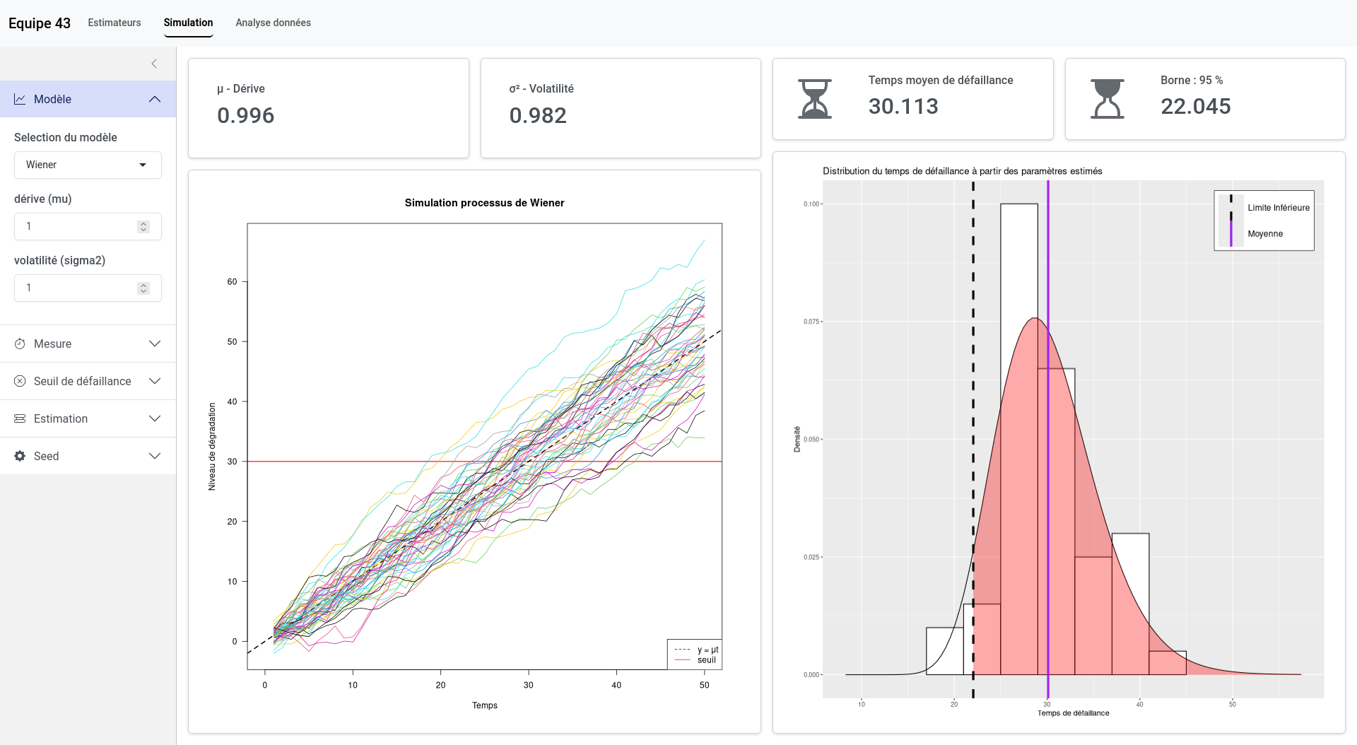Click the dérive (mu) stepper arrows
This screenshot has width=1357, height=745.
(x=143, y=226)
